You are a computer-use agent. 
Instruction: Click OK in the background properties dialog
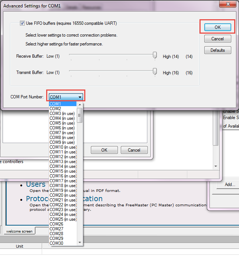coord(104,150)
